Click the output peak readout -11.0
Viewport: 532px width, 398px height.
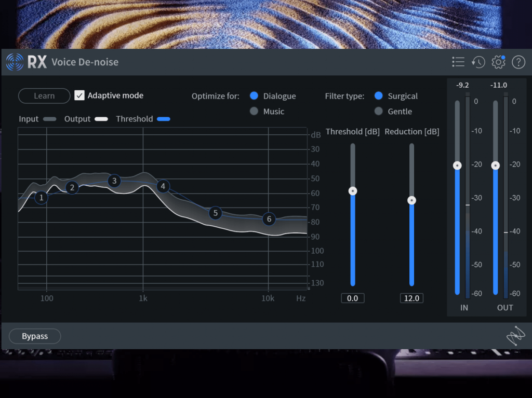pos(499,85)
